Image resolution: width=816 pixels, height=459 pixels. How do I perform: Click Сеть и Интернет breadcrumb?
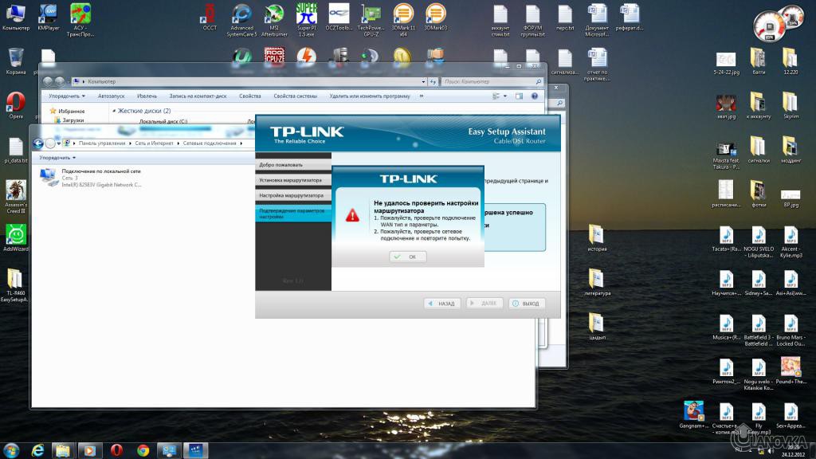[154, 143]
